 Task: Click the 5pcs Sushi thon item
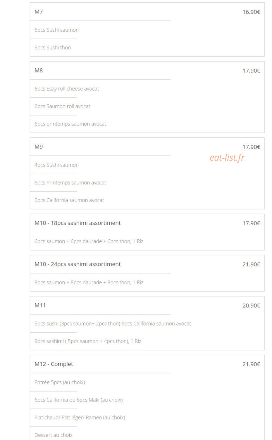coord(53,48)
